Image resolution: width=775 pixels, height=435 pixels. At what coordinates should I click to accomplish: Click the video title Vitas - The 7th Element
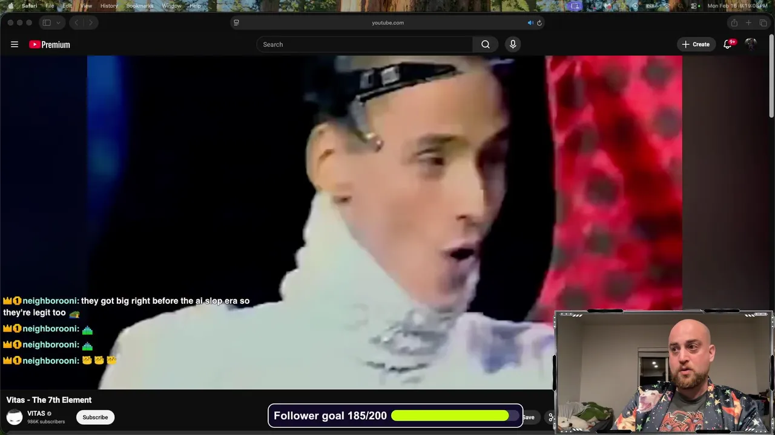click(49, 400)
